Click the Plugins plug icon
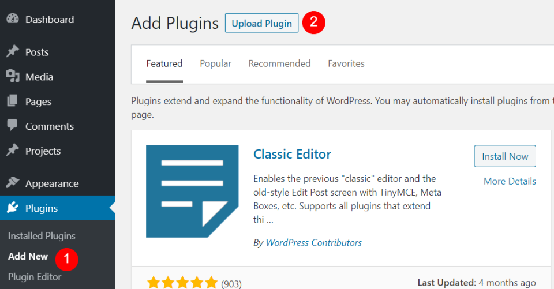This screenshot has height=289, width=554. (x=13, y=208)
